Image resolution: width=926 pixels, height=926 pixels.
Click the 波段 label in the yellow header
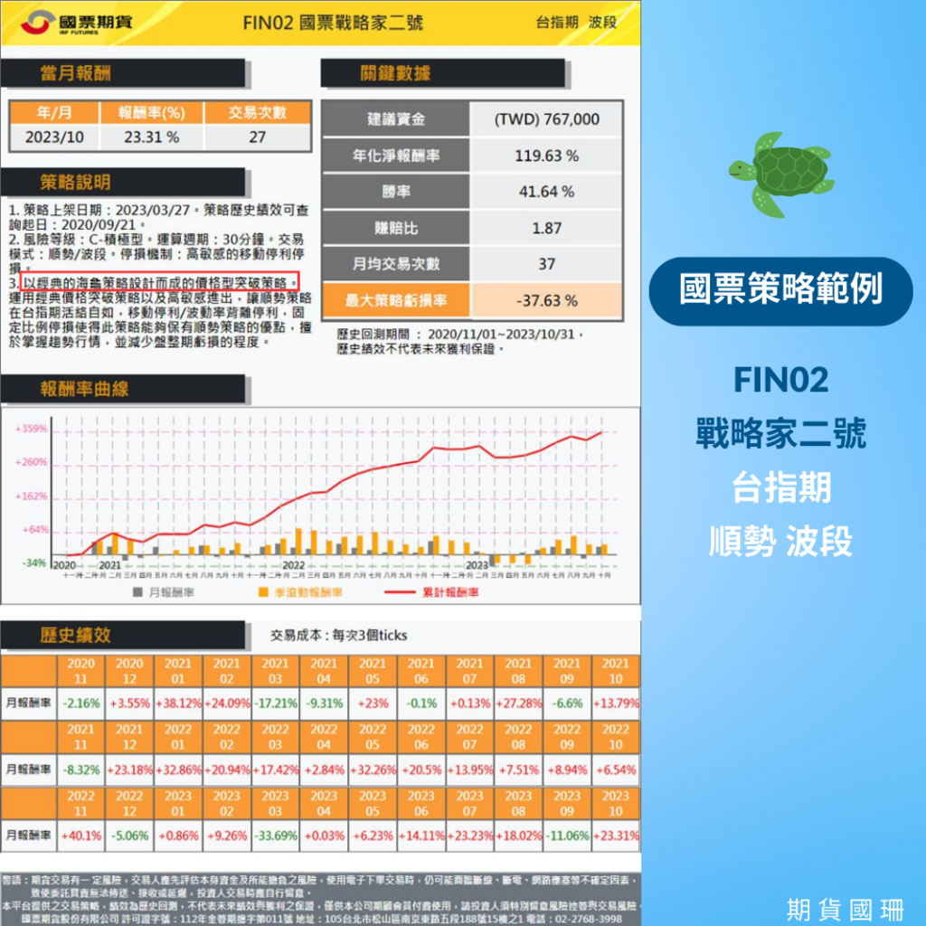602,23
